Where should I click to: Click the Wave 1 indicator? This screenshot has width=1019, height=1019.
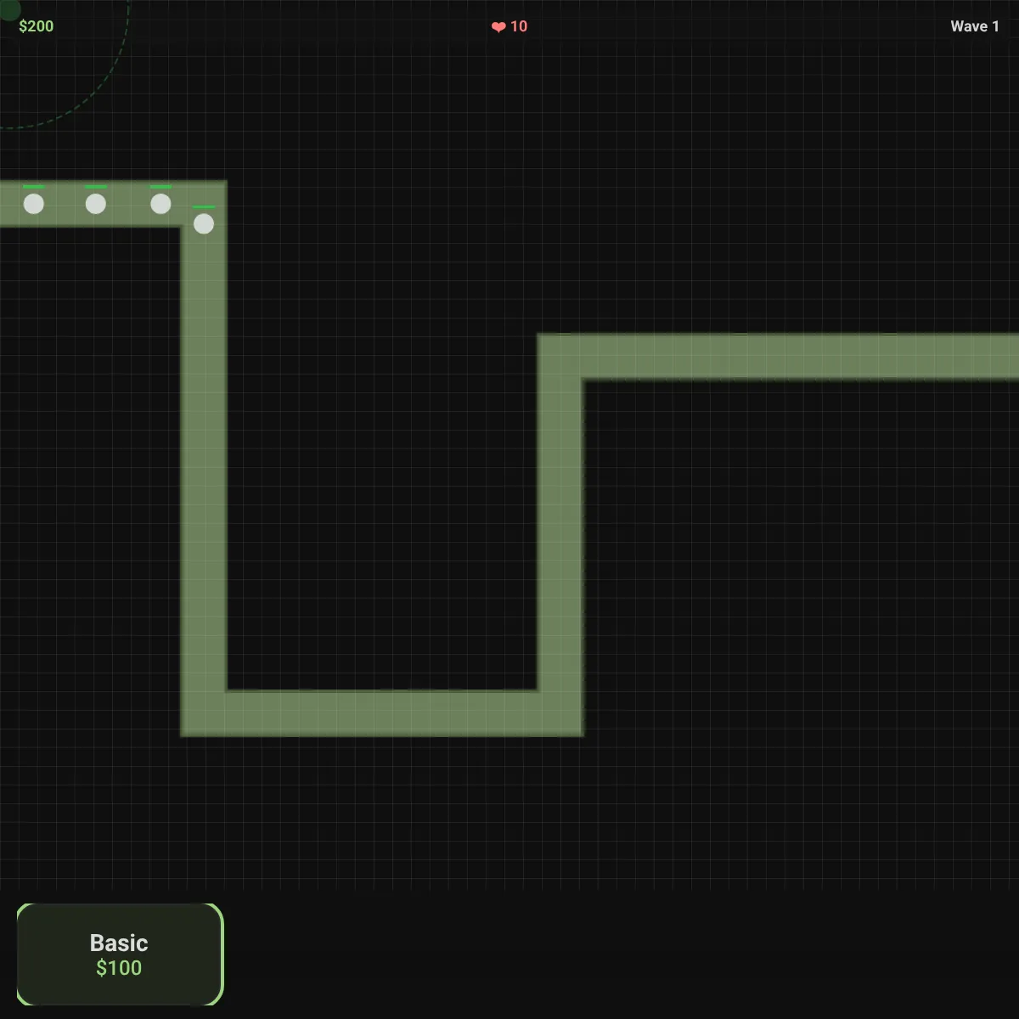click(x=975, y=26)
